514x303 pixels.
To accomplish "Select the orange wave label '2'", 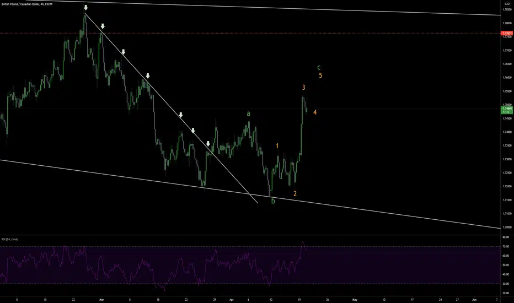I will tap(295, 193).
